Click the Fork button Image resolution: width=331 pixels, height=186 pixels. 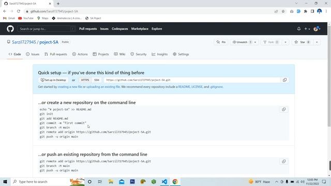(271, 42)
